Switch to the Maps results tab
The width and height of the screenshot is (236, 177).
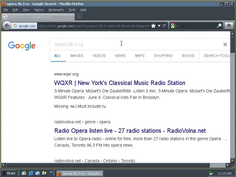click(x=140, y=56)
